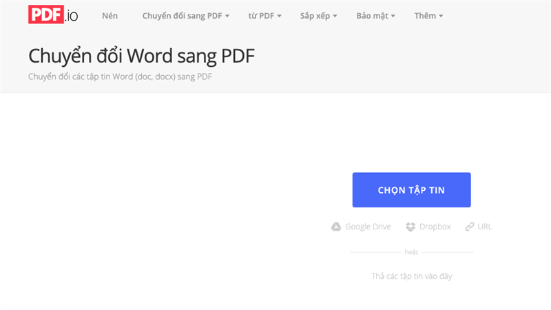Screen dimensions: 551x310
Task: Choose the Google Drive text link
Action: click(x=368, y=227)
